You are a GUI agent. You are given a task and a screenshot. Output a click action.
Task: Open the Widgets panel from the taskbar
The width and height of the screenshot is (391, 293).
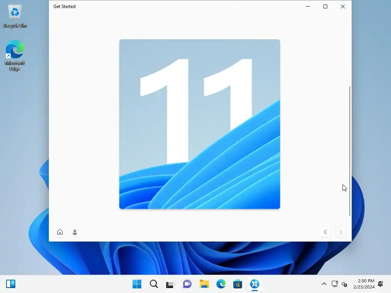tap(11, 284)
